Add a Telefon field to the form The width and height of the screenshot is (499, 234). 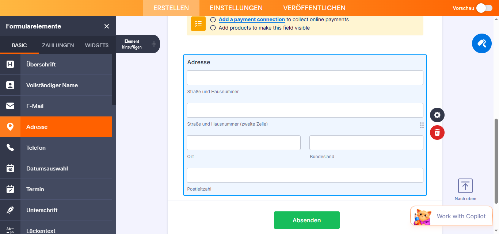tap(36, 147)
